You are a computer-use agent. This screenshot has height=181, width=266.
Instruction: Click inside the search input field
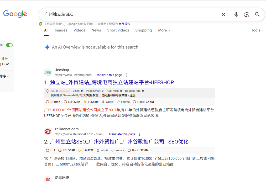click(x=131, y=14)
